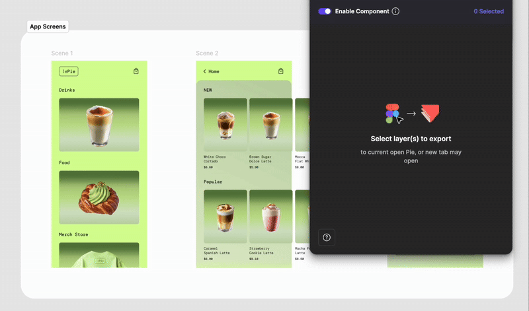Click the shopping bag icon in Scene 2
The height and width of the screenshot is (311, 529).
click(x=280, y=71)
